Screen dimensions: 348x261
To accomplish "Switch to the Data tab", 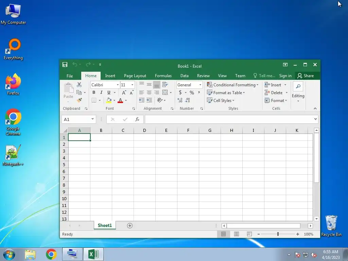I will click(185, 76).
